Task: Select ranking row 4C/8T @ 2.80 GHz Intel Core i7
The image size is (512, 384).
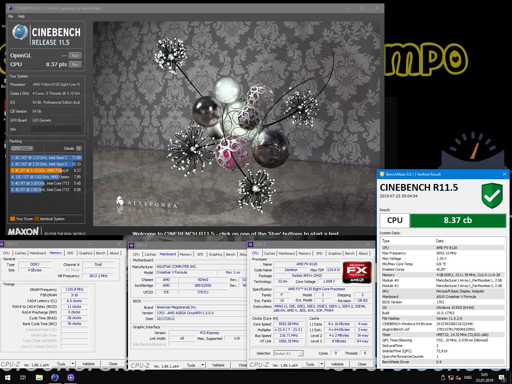Action: [46, 190]
